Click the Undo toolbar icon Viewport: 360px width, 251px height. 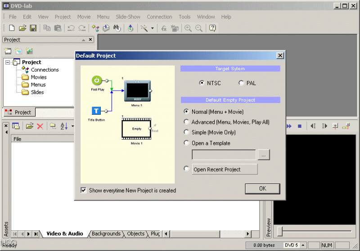(x=71, y=28)
